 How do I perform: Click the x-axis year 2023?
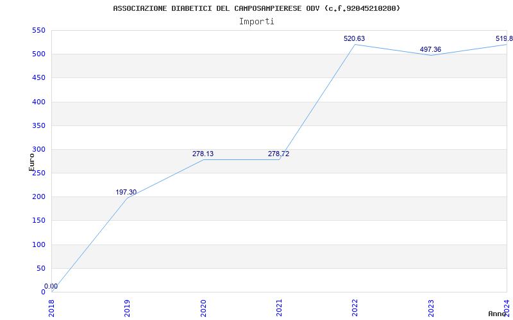click(x=430, y=308)
